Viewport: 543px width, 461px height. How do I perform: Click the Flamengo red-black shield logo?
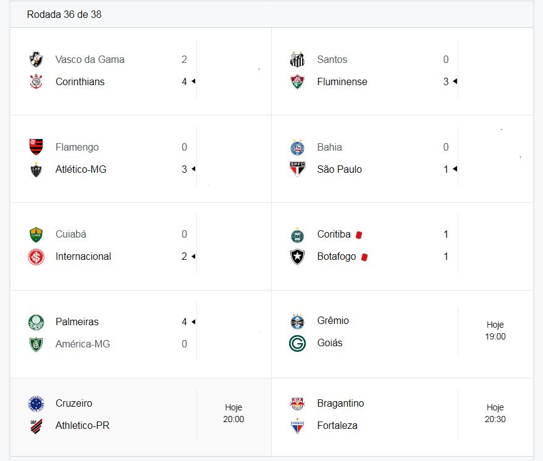click(36, 147)
